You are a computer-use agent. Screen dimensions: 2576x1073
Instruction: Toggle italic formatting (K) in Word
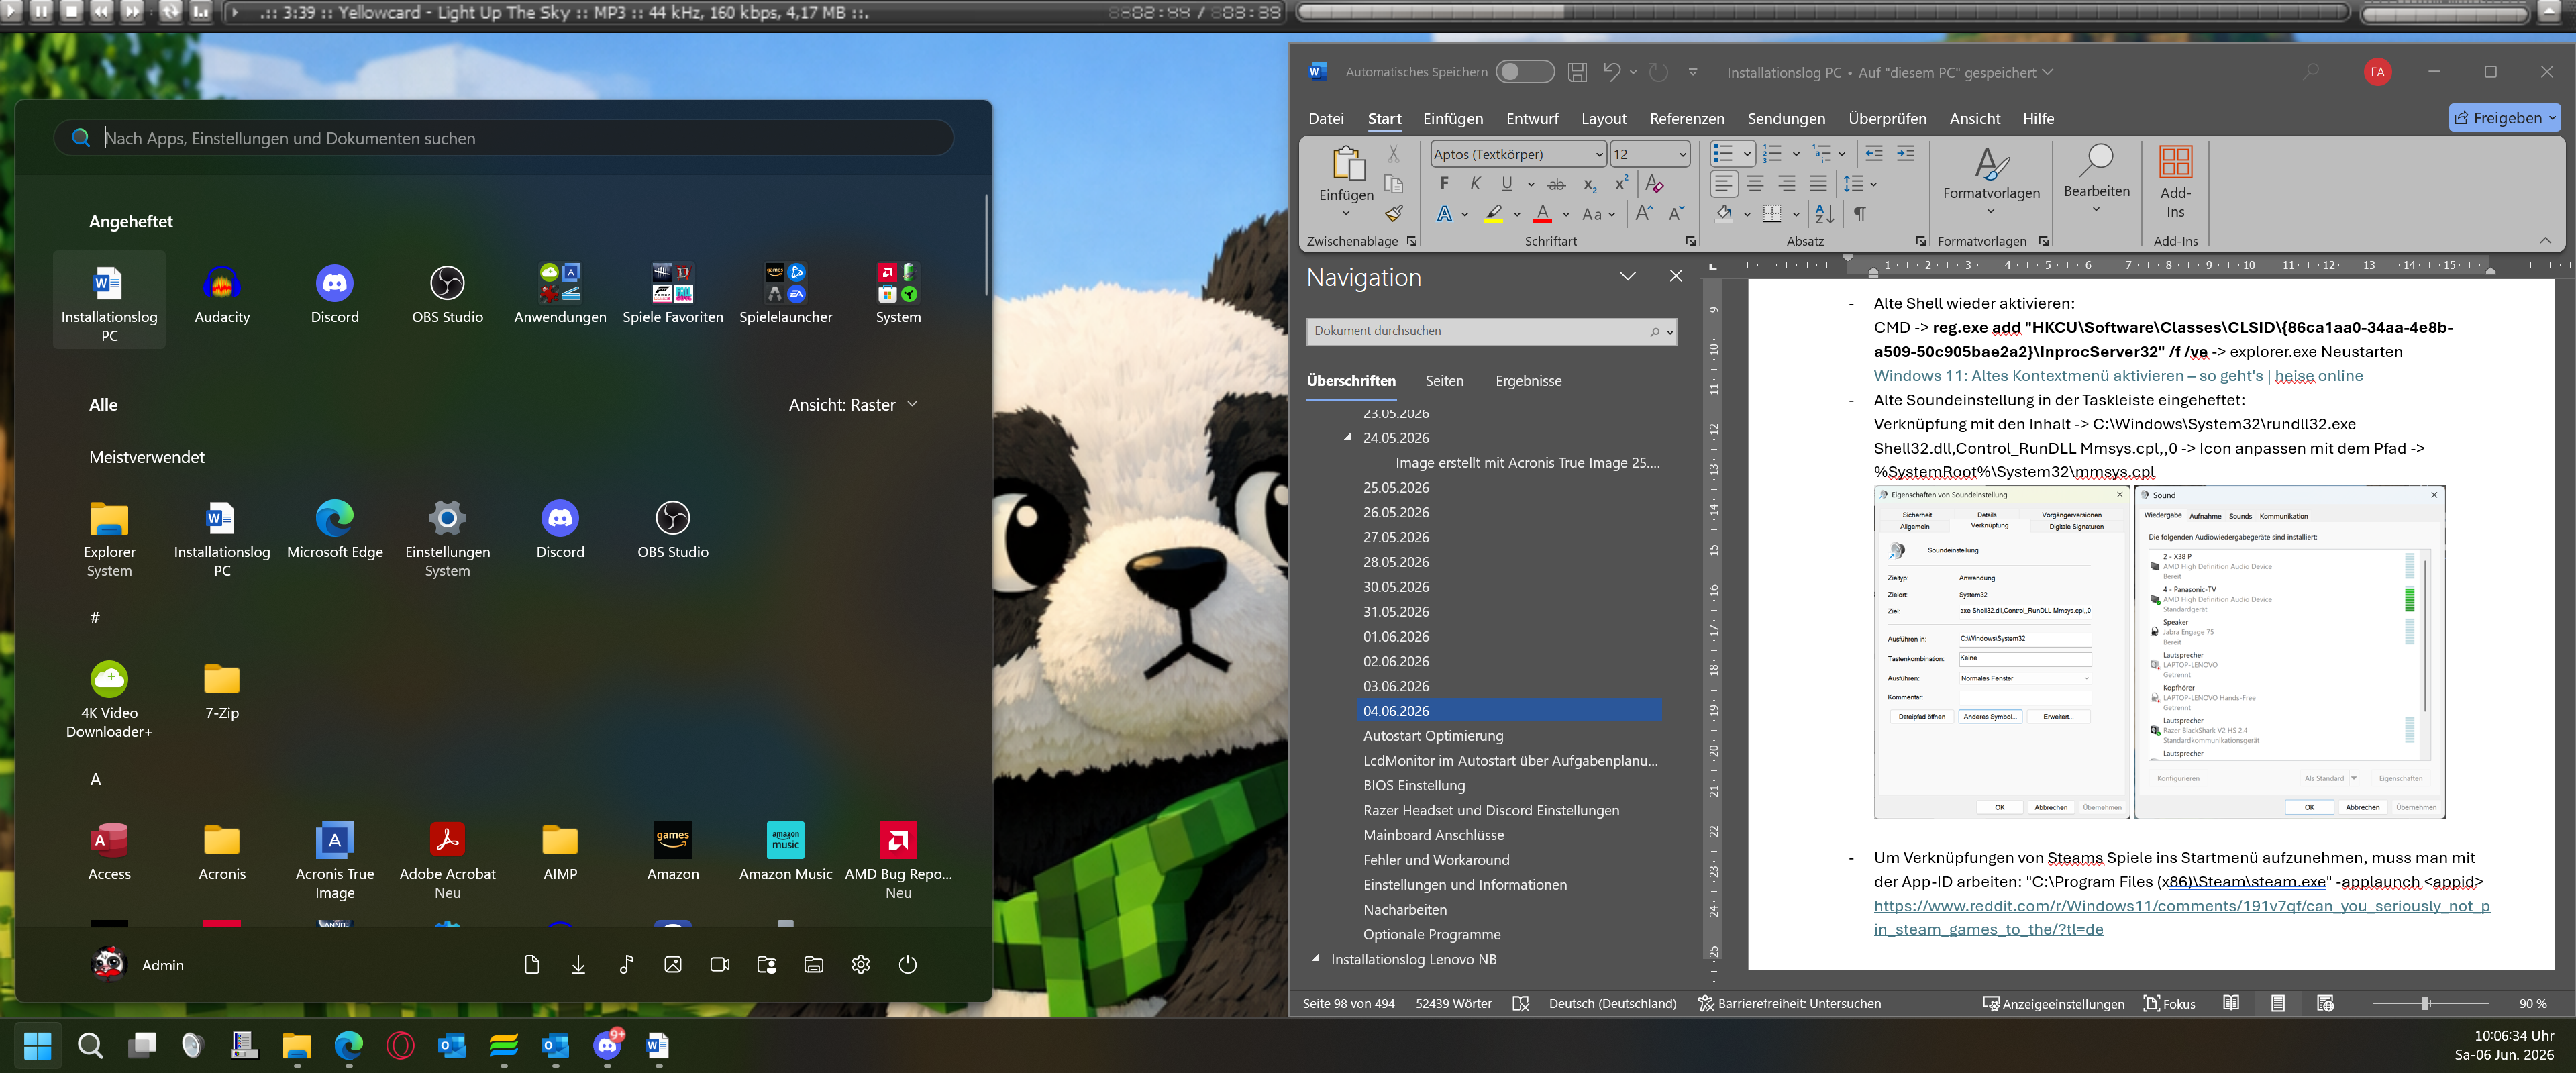(1475, 183)
